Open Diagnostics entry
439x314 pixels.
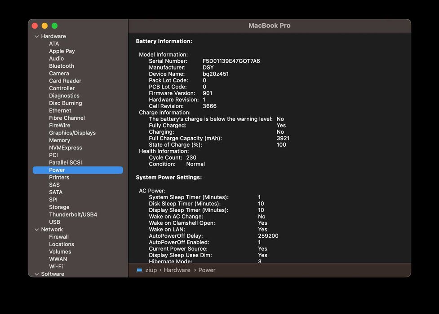[x=64, y=96]
